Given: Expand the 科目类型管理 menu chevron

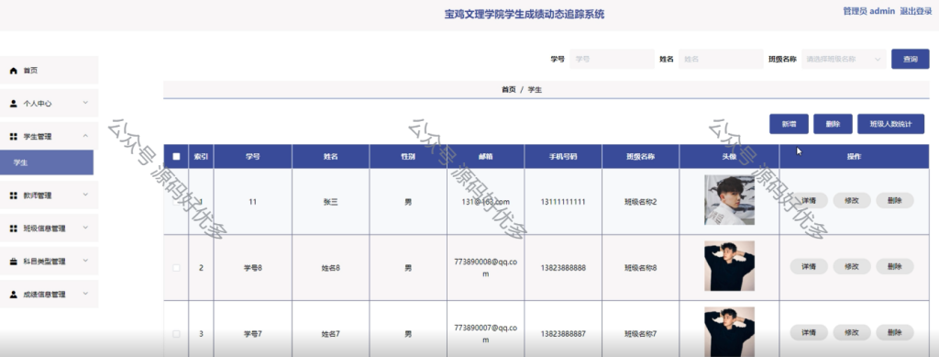Looking at the screenshot, I should click(x=85, y=261).
